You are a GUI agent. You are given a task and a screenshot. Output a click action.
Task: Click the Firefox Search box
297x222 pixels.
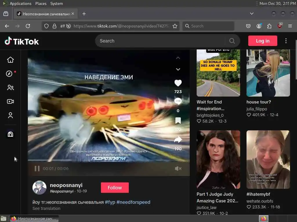pos(208,26)
